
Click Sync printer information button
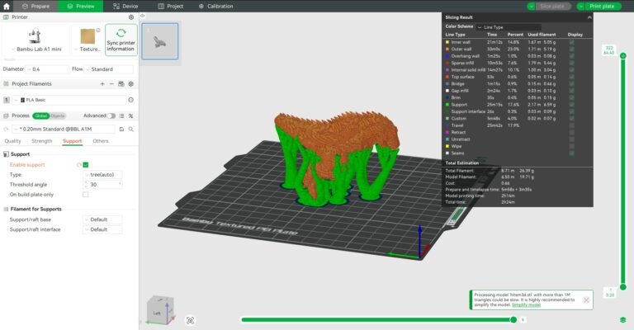[x=121, y=40]
